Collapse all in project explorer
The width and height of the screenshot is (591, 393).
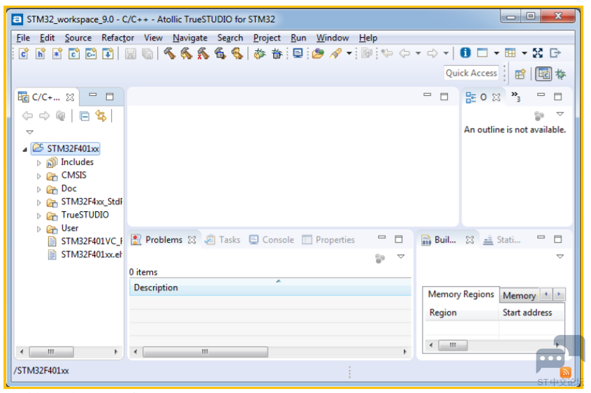[85, 116]
